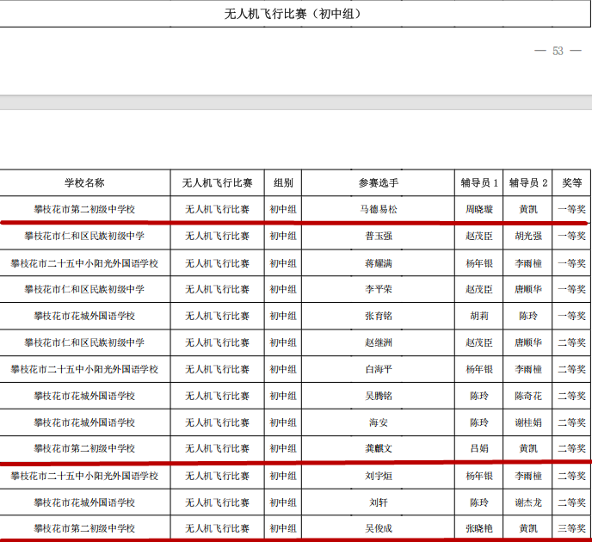The height and width of the screenshot is (542, 592).
Task: Select instructor name 周晓璇
Action: (x=479, y=209)
